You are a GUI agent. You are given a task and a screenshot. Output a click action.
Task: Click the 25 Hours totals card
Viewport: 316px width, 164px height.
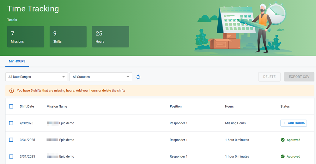[110, 37]
